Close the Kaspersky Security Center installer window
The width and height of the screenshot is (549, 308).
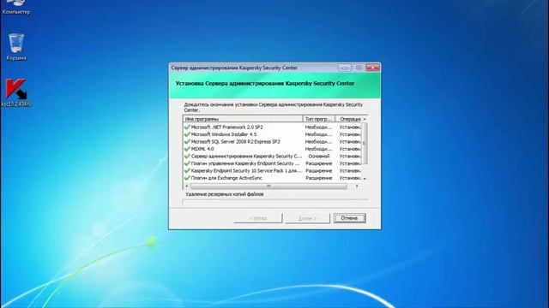[x=372, y=68]
